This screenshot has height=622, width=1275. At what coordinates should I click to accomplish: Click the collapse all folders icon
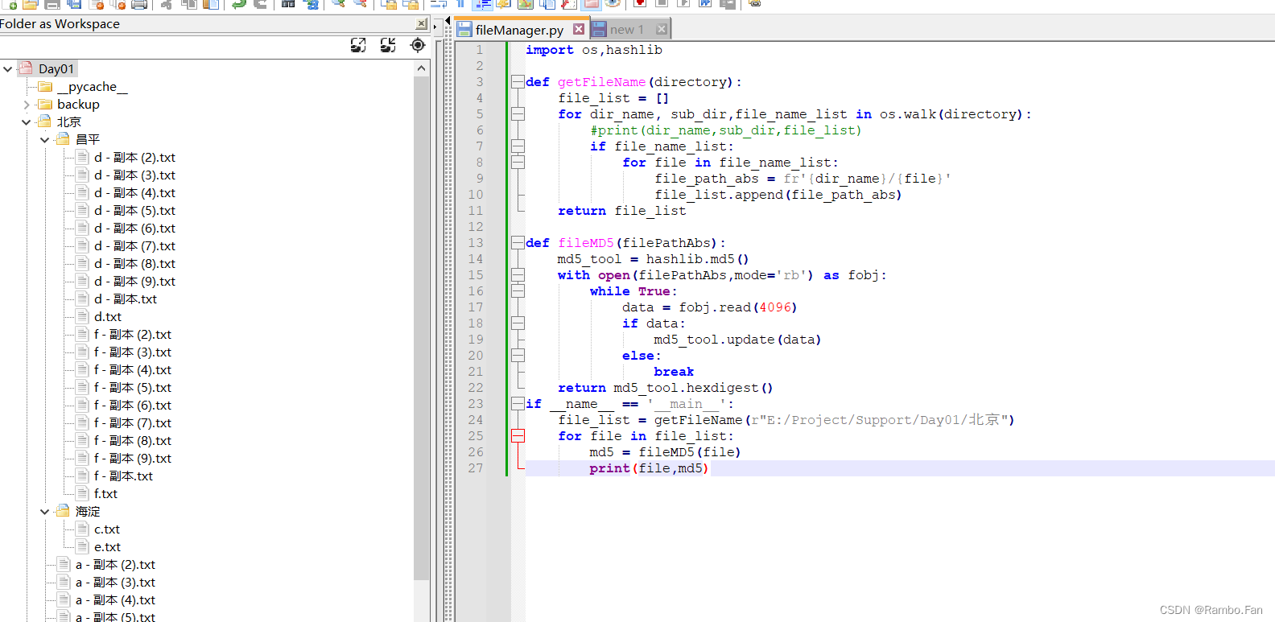coord(388,45)
